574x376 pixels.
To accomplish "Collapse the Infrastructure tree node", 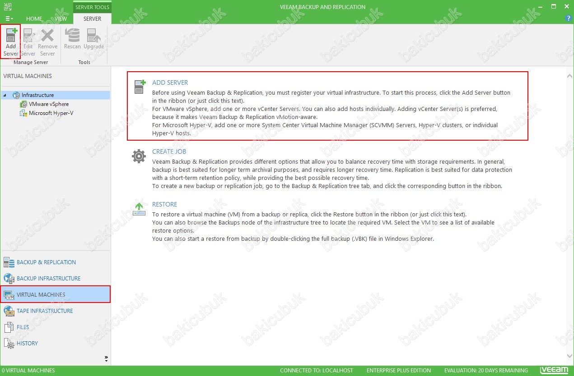I will (5, 95).
